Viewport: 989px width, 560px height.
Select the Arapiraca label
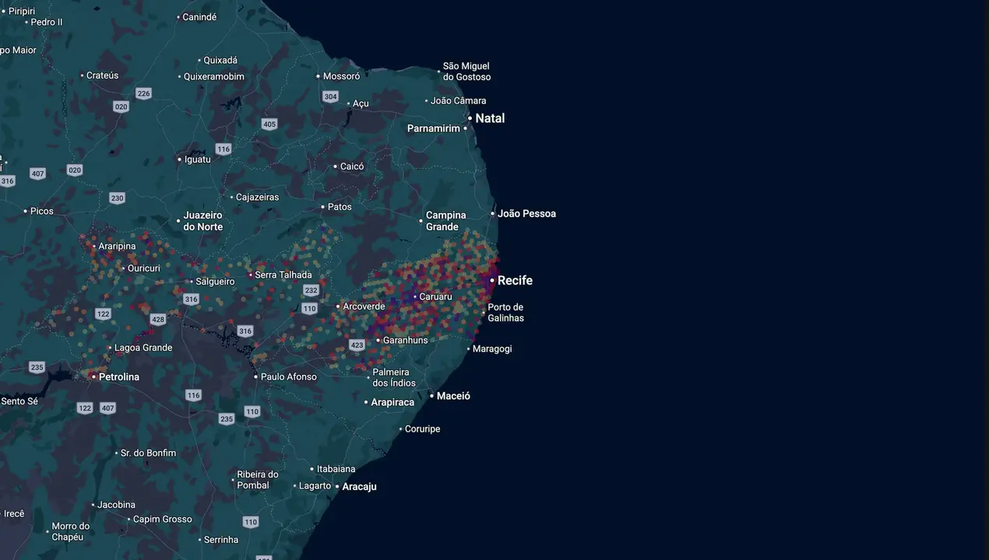click(392, 402)
